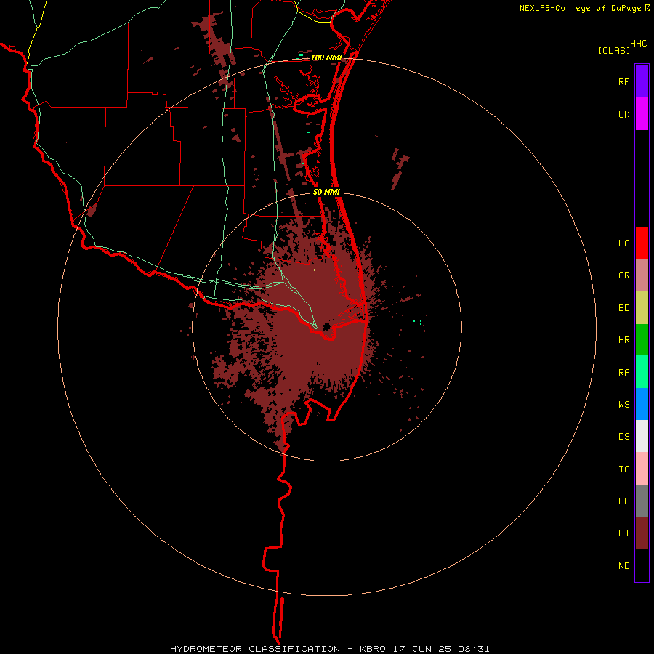Click the HA red legend swatch
The image size is (654, 654).
[642, 243]
